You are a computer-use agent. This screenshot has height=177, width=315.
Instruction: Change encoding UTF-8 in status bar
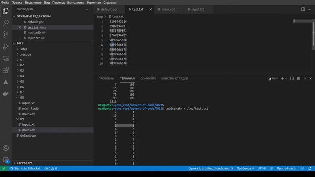point(261,168)
